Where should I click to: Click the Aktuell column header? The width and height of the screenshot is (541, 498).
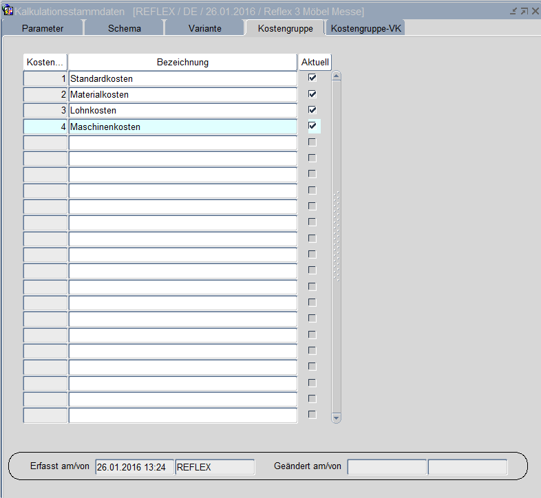(315, 62)
